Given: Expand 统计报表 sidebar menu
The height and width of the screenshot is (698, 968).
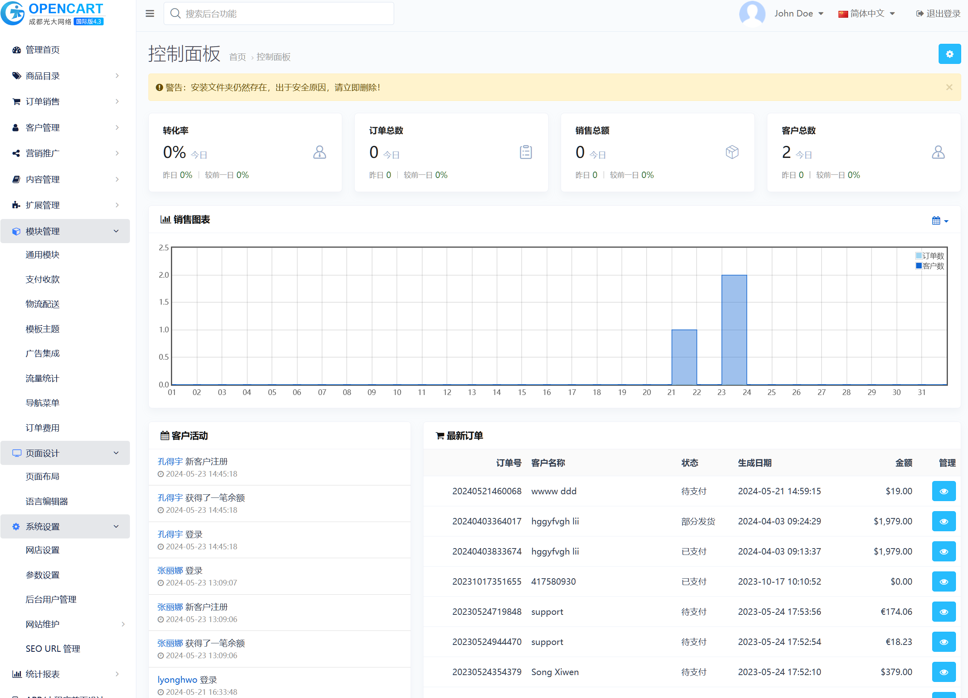Looking at the screenshot, I should 65,674.
